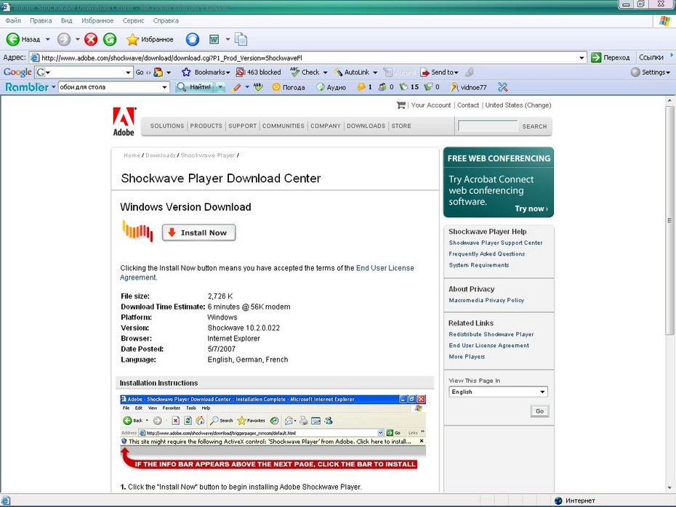Open Google toolbar Bookmarks star
The image size is (676, 507).
click(x=205, y=72)
